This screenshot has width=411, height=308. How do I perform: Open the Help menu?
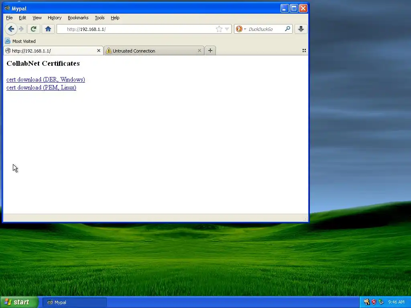coord(115,18)
